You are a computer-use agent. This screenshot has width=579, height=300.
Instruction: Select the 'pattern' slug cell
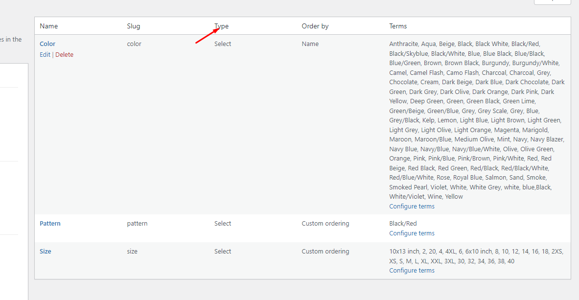click(x=137, y=224)
